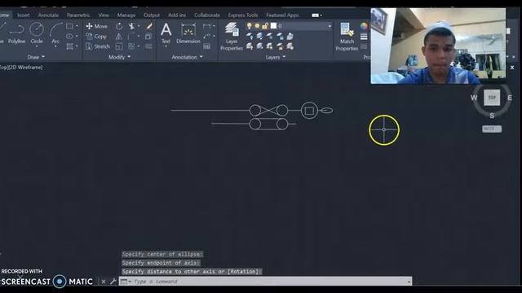
Task: Open the layer name dropdown list
Action: coord(330,26)
